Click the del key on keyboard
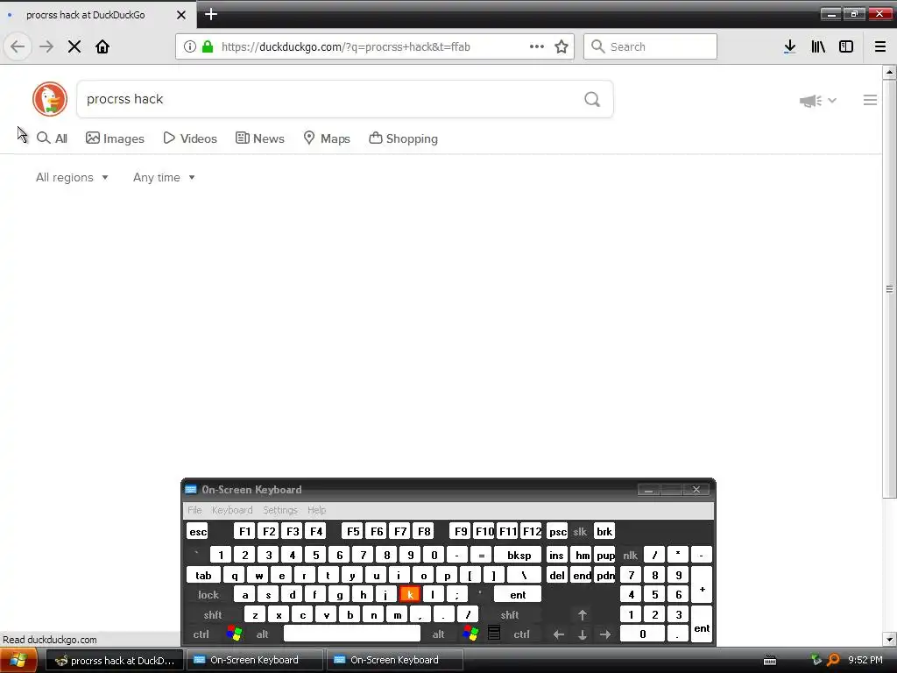The height and width of the screenshot is (673, 897). click(x=556, y=575)
